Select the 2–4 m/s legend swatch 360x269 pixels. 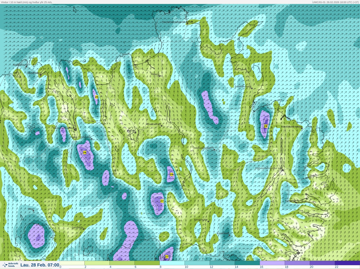point(97,263)
